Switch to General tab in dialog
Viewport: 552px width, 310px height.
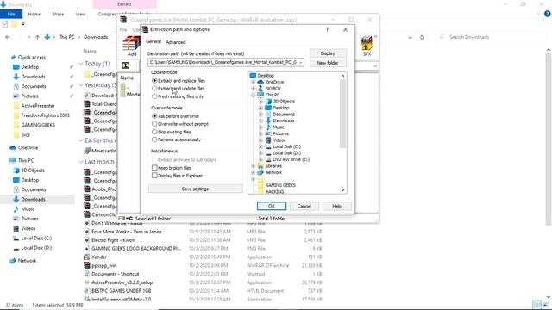154,42
